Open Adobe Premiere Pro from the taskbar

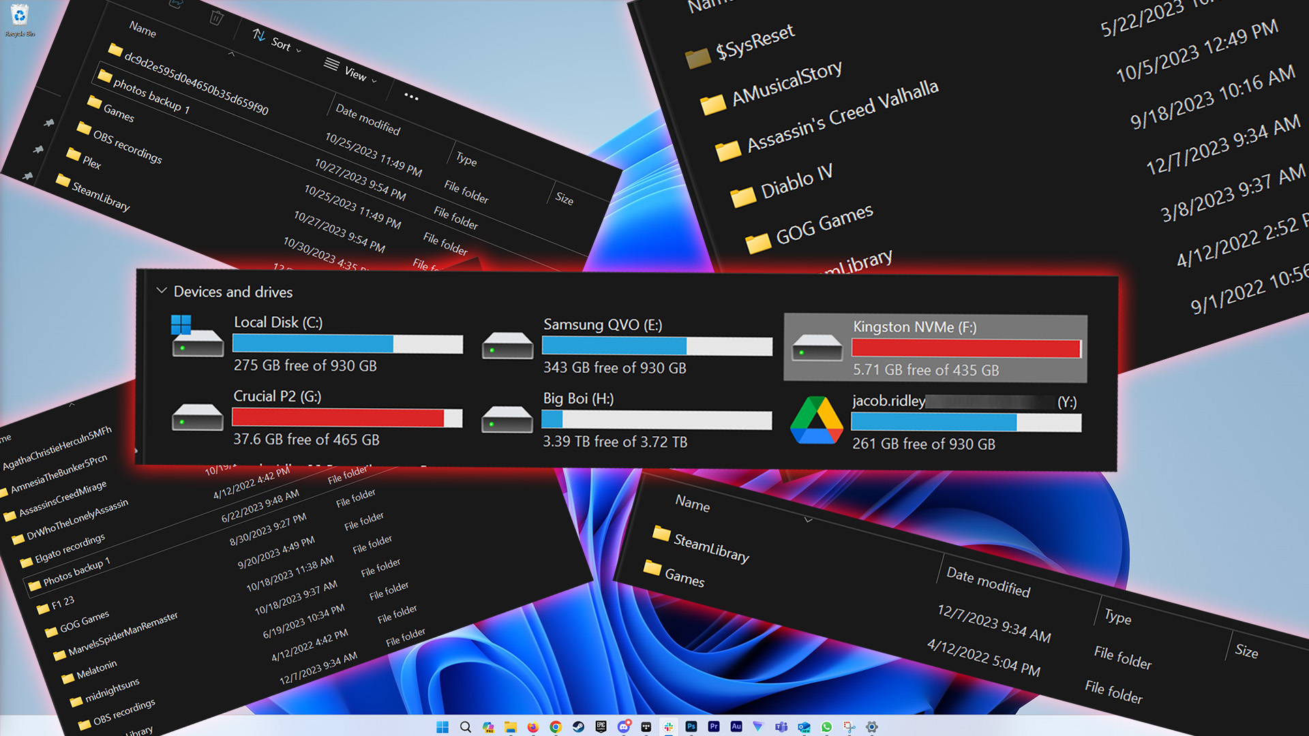pyautogui.click(x=713, y=727)
